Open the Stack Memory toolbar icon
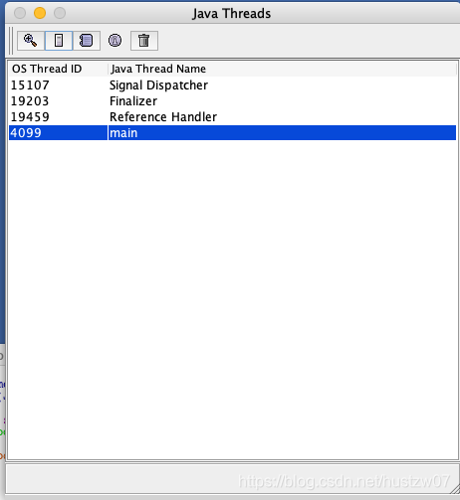This screenshot has height=500, width=460. 59,41
